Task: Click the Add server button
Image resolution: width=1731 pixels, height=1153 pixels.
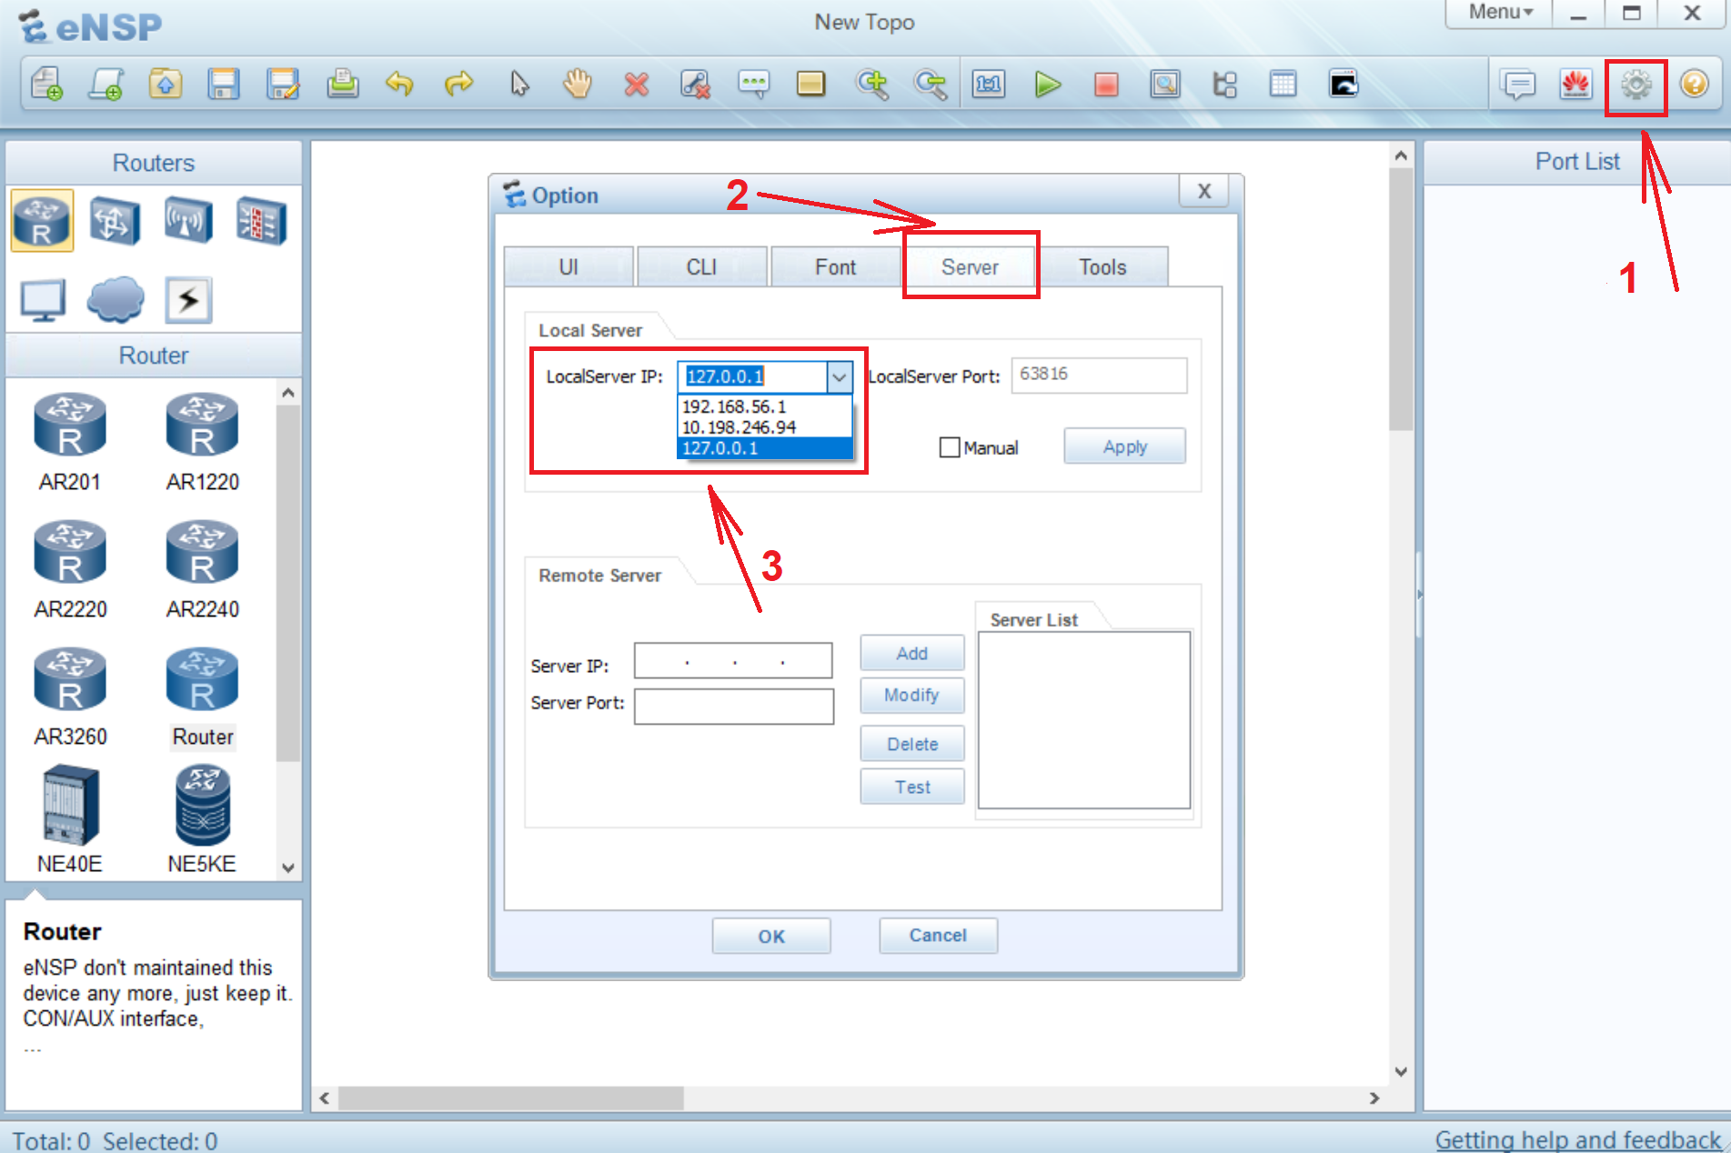Action: tap(912, 653)
